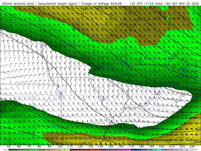
Task: Click the 160 kt label on color scale
Action: [x=121, y=146]
